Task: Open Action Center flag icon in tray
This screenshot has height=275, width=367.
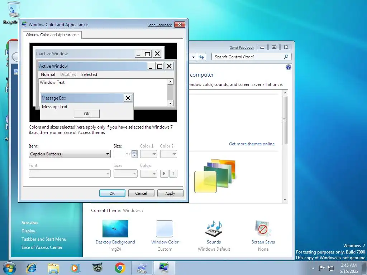Action: coord(322,268)
